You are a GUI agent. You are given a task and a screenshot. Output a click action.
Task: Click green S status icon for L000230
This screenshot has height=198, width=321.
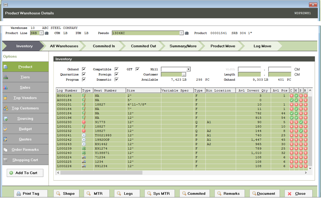tap(301, 122)
